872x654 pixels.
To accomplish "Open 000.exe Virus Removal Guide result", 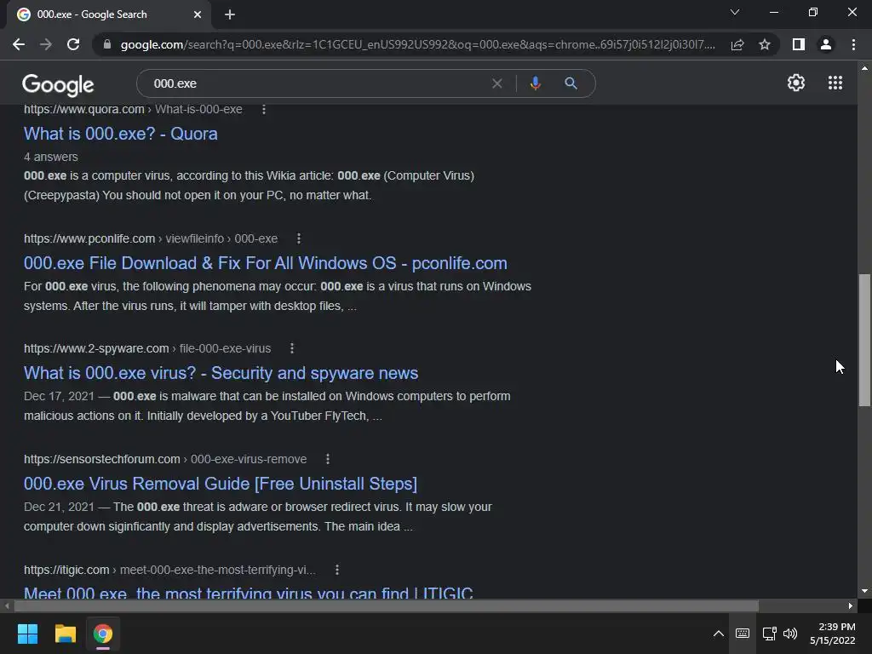I will 221,484.
